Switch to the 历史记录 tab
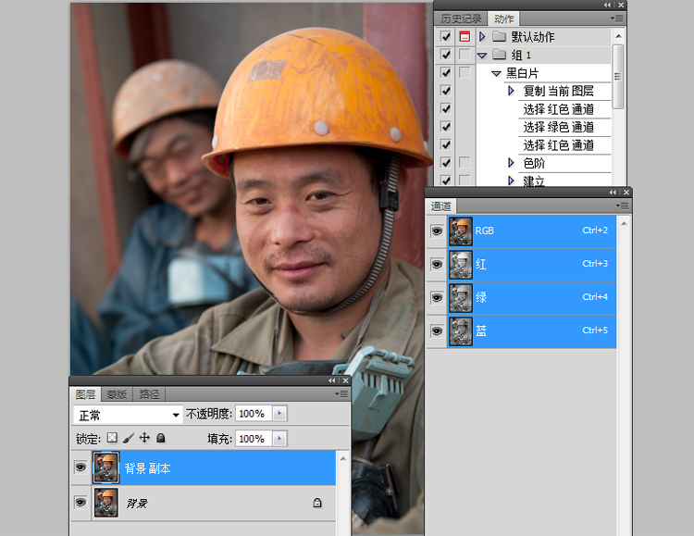694x536 pixels. point(460,19)
